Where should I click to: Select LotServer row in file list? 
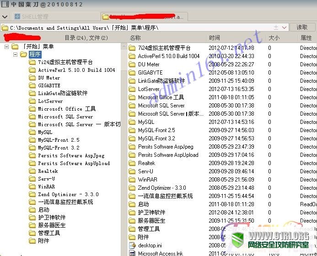click(x=222, y=89)
